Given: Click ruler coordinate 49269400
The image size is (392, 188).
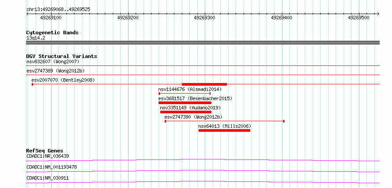Looking at the screenshot, I should tap(282, 18).
